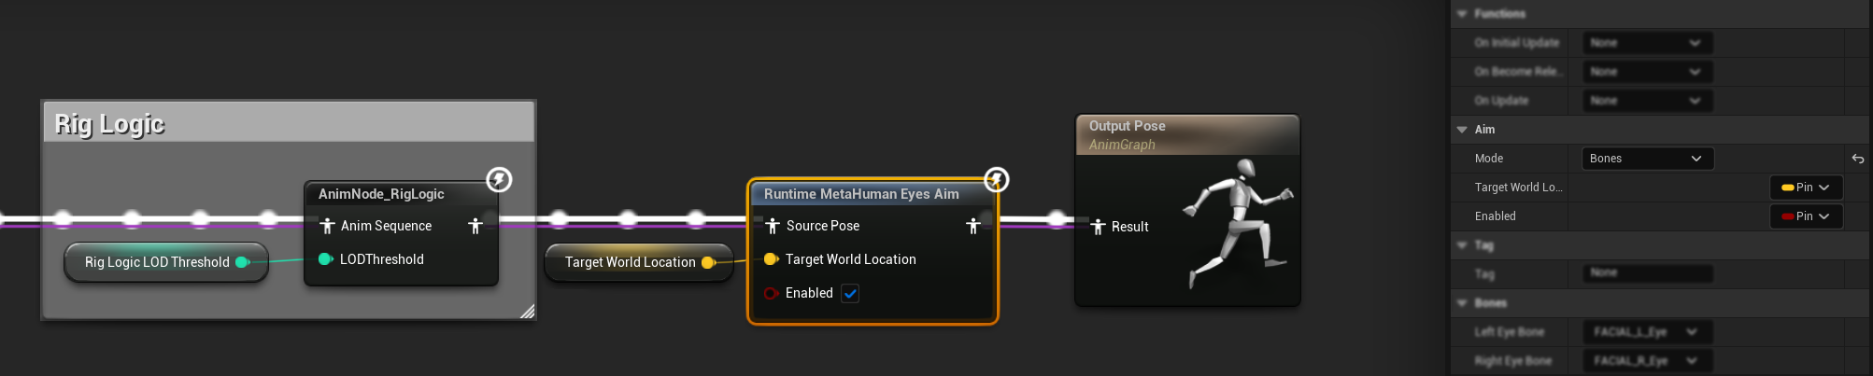Click the lightning icon on Runtime MetaHuman Eyes Aim
The height and width of the screenshot is (376, 1873).
point(997,179)
